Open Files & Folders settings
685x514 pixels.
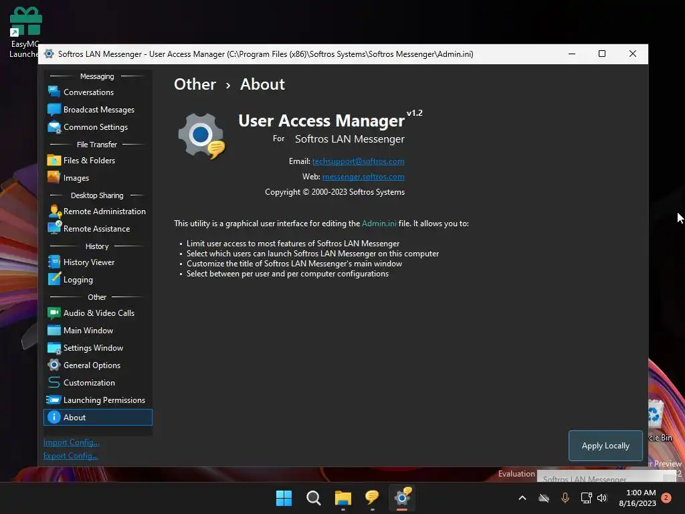98,161
